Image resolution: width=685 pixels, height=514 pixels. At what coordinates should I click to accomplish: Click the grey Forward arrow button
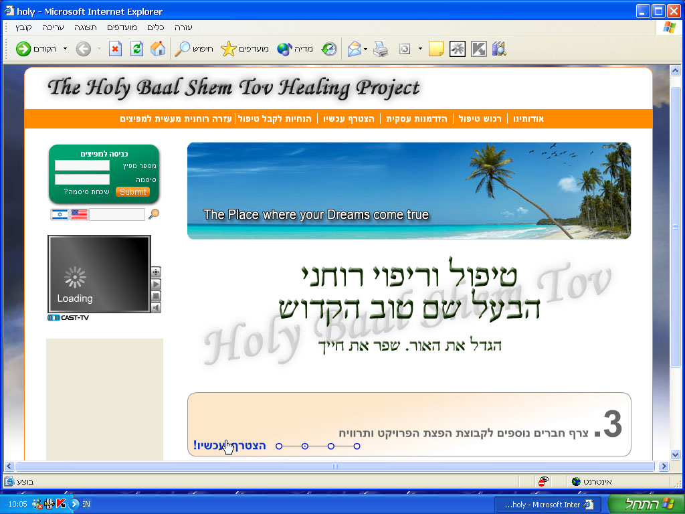click(84, 49)
